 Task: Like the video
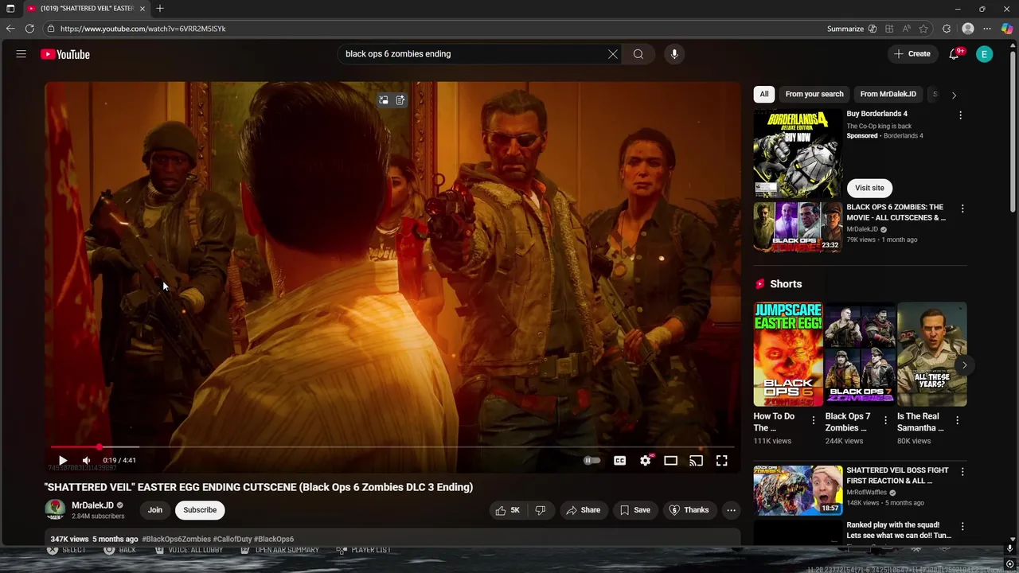tap(507, 510)
